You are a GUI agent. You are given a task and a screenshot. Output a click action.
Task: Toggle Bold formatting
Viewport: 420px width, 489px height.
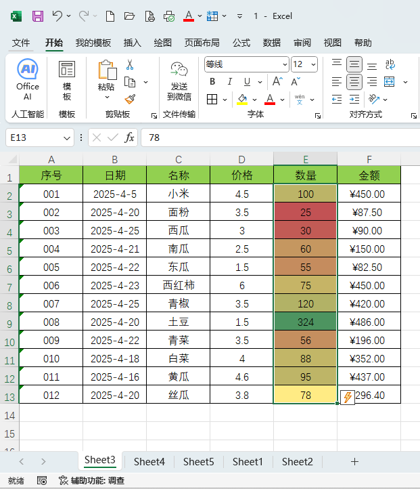coord(212,82)
